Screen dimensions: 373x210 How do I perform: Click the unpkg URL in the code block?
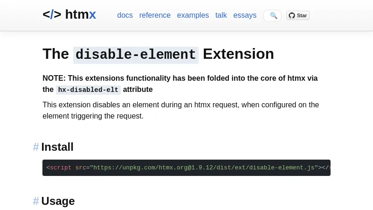[x=204, y=168]
